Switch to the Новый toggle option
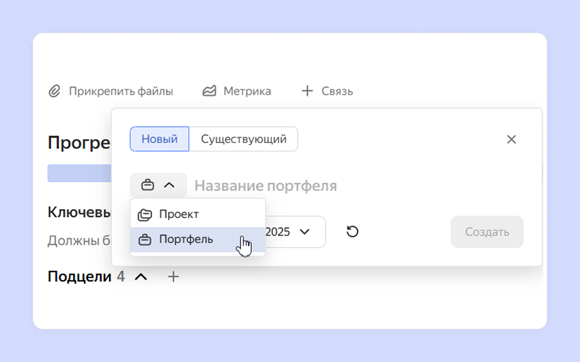580x362 pixels. [x=159, y=139]
